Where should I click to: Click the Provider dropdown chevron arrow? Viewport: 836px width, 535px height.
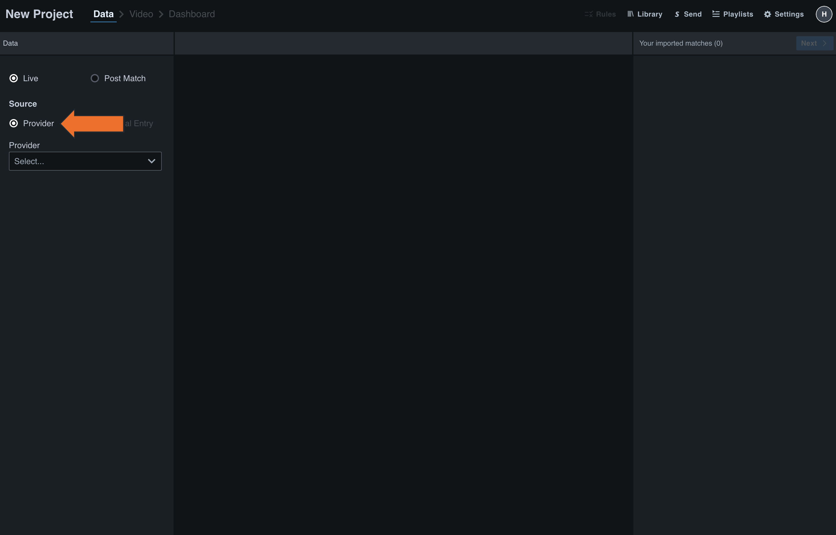[151, 161]
